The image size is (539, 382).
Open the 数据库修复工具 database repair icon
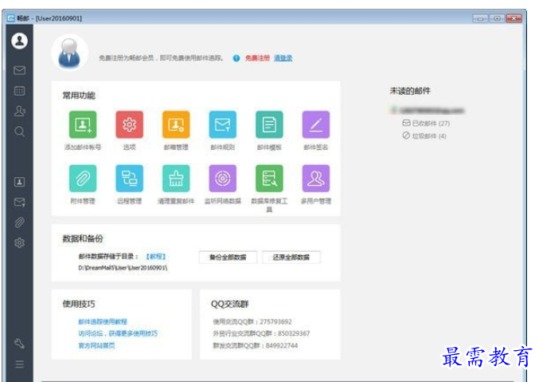tap(269, 178)
